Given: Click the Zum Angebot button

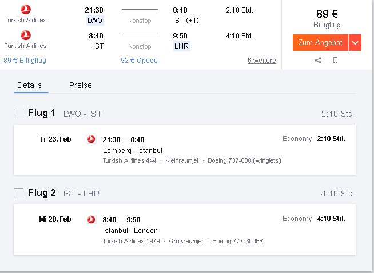Looking at the screenshot, I should point(320,43).
